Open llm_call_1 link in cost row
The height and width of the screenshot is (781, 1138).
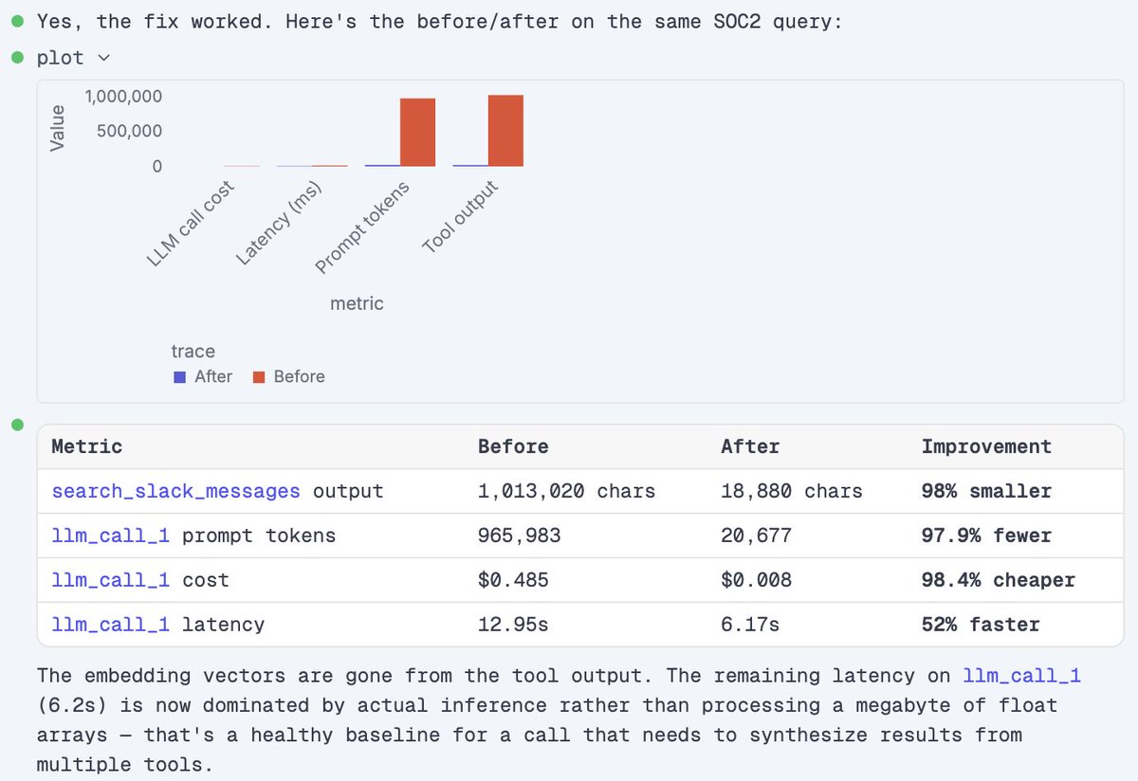(110, 580)
